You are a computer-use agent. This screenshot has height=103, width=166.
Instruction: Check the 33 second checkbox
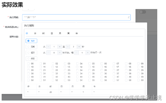coord(65,73)
